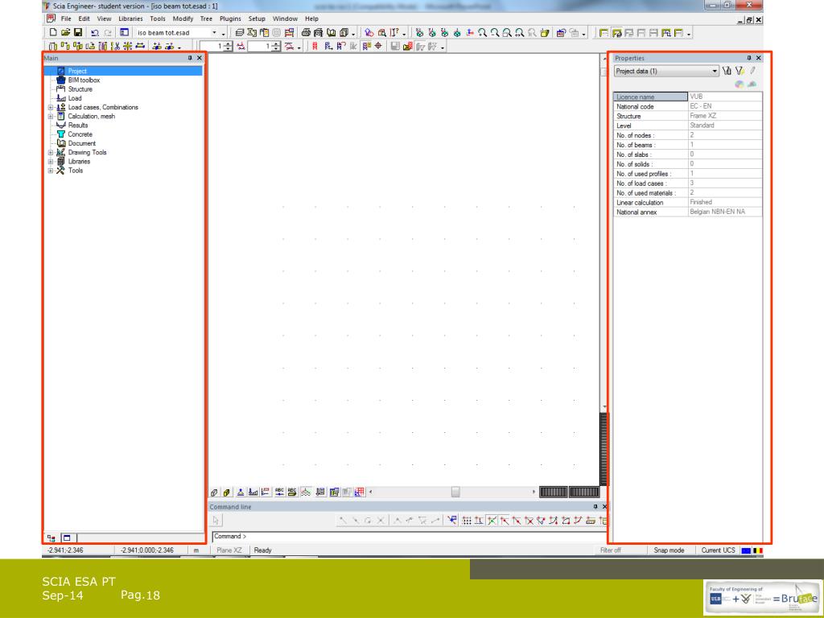
Task: Click the selection arrow icon in command line
Action: point(216,521)
